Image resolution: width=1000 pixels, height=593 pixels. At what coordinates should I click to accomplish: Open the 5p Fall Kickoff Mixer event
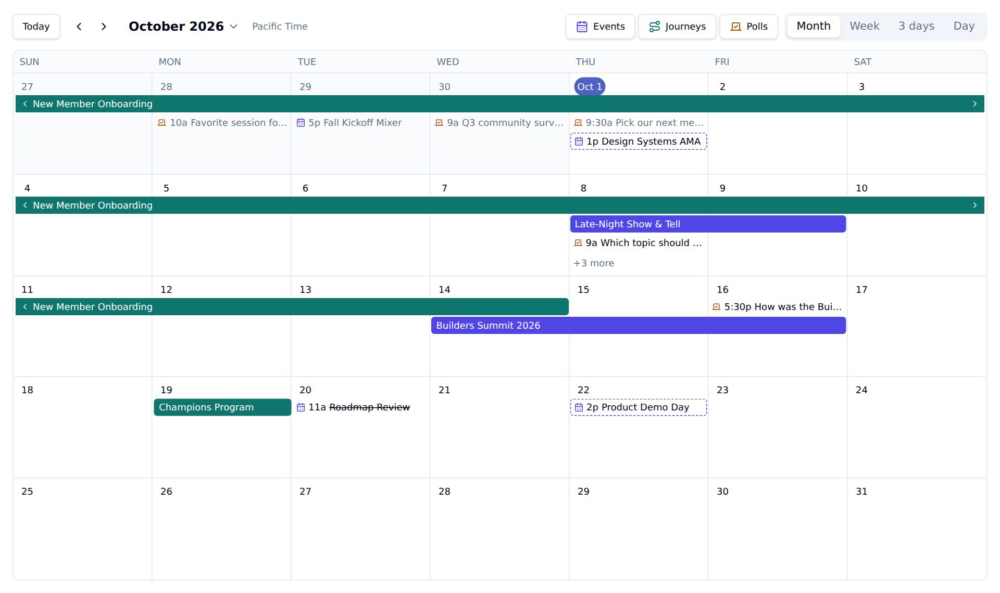pyautogui.click(x=360, y=123)
